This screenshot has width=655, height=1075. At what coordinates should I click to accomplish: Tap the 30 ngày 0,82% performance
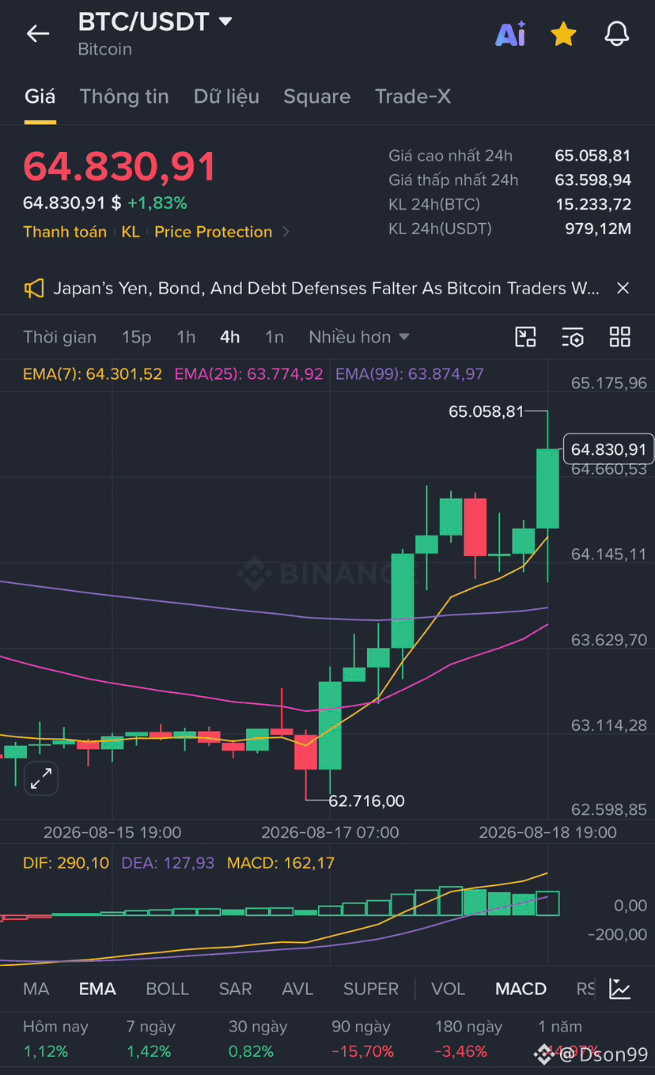coord(258,1039)
